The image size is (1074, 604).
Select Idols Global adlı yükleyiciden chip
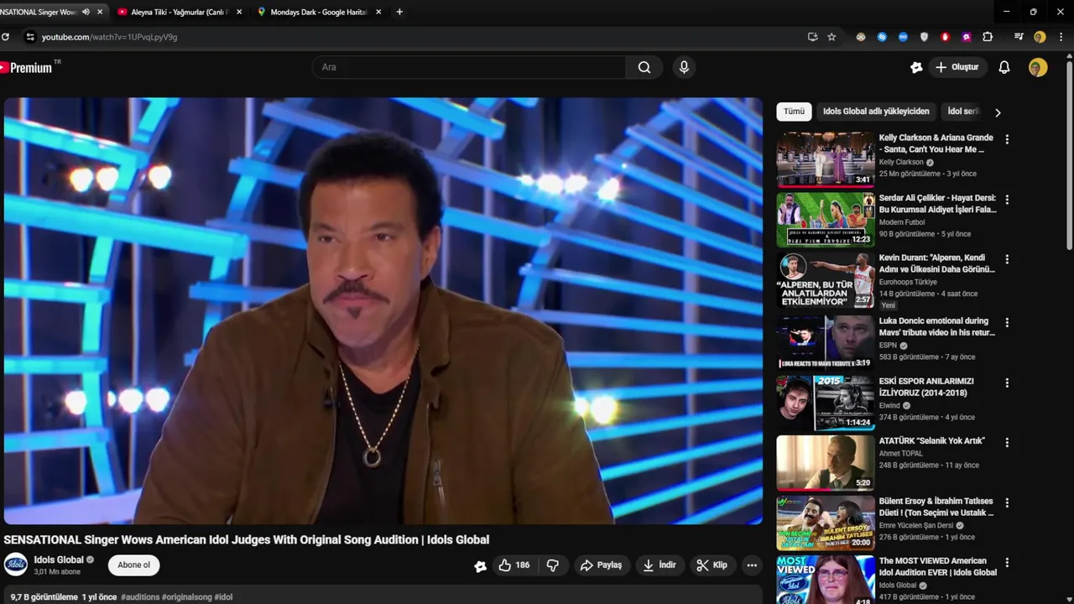[x=876, y=112]
